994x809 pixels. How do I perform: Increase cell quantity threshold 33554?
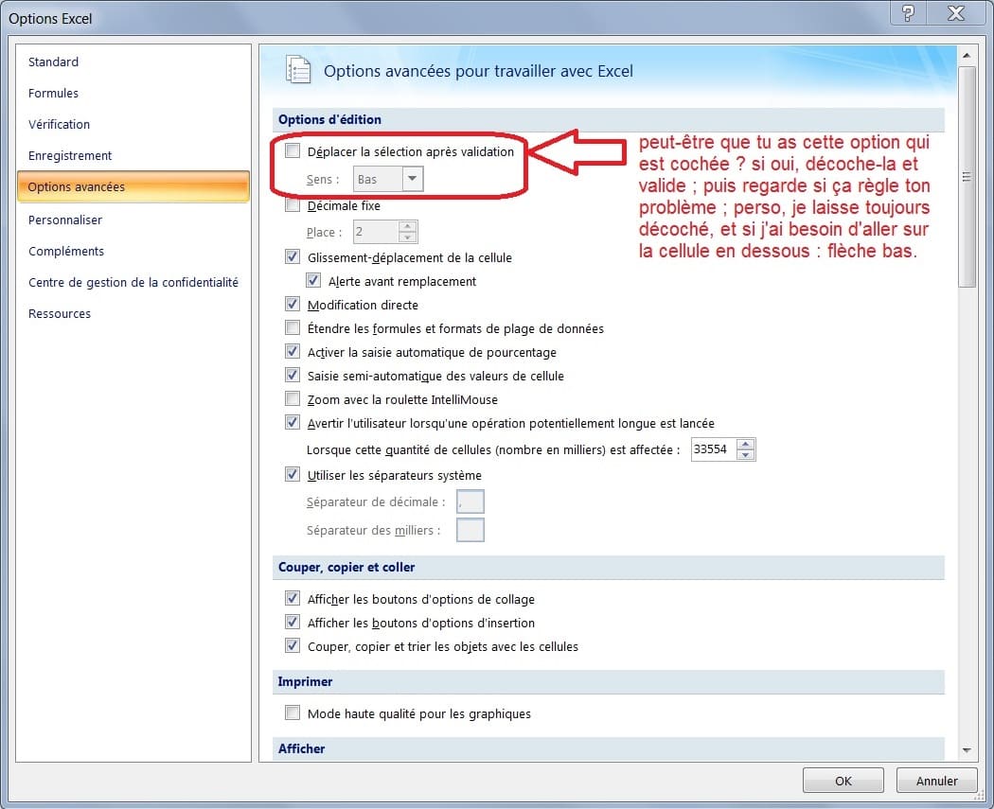coord(746,444)
